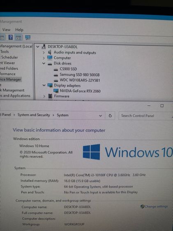Image resolution: width=173 pixels, height=231 pixels.
Task: Select Disk Management in the left tree
Action: (12, 90)
